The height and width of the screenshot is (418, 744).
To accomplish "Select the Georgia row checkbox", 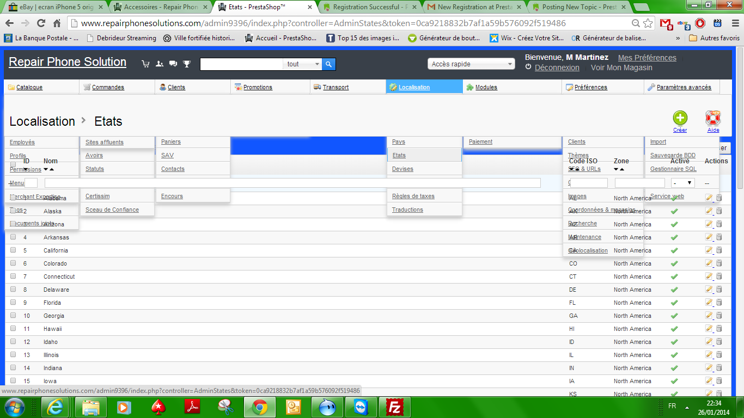I will click(13, 315).
